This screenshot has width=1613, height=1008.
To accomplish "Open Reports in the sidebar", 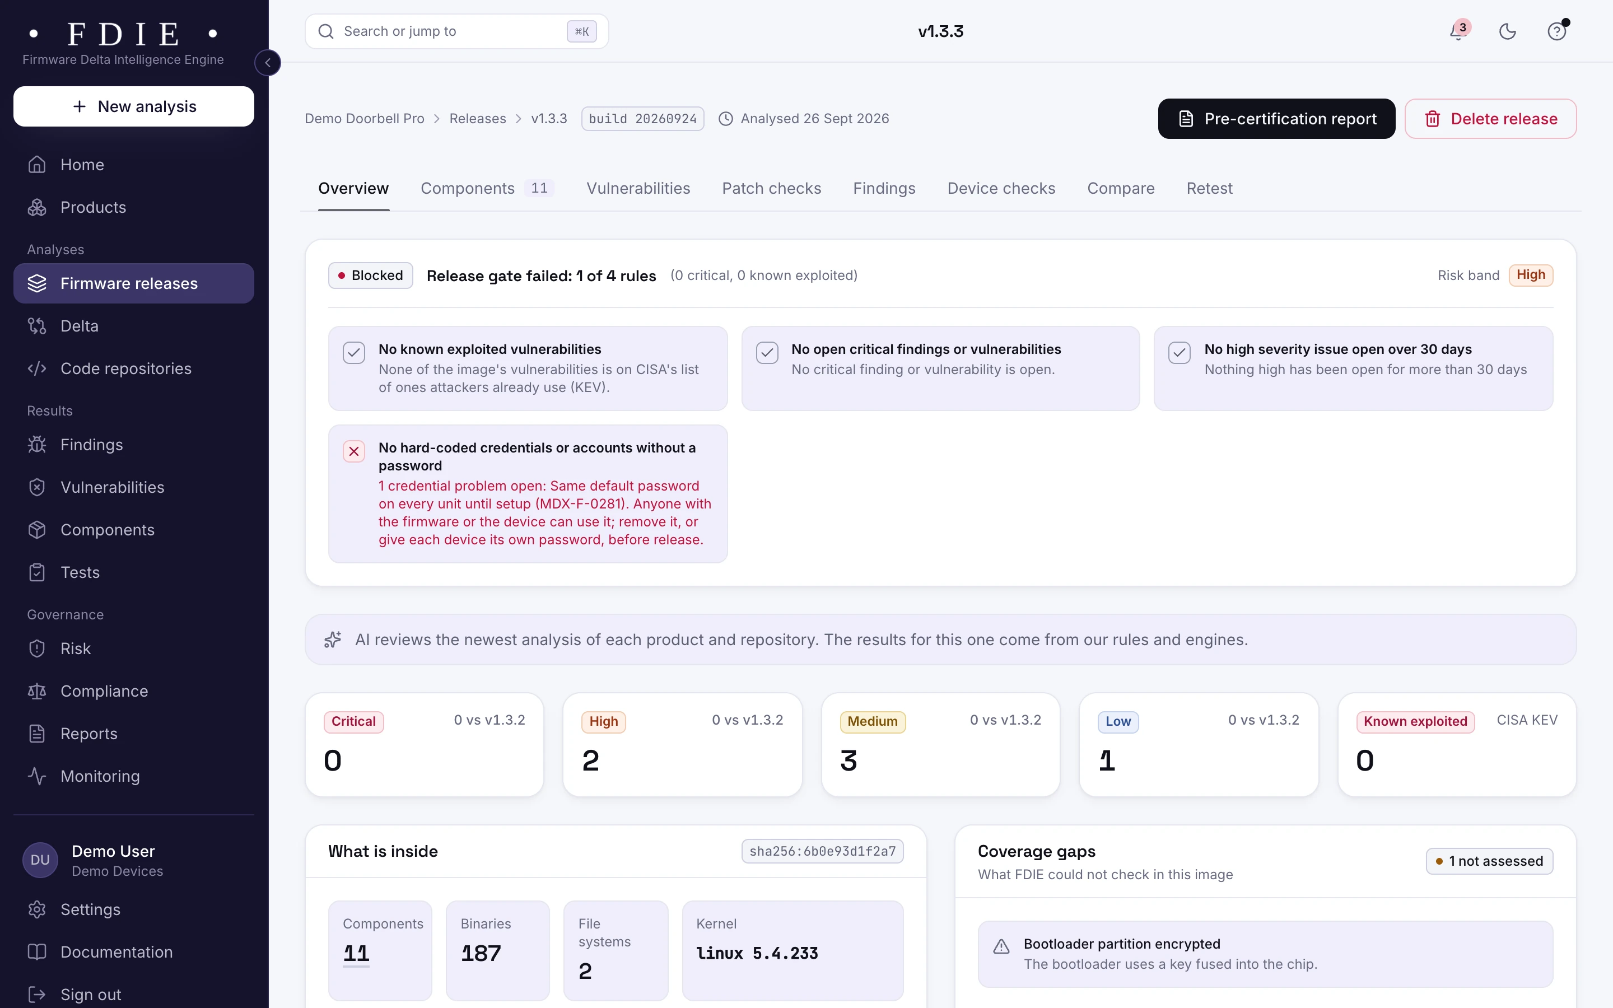I will [x=134, y=734].
